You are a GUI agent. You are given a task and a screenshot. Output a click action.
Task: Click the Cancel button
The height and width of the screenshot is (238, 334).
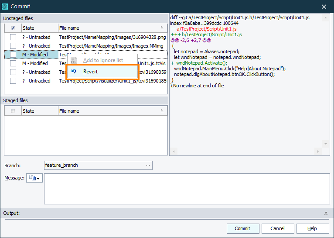[x=277, y=228]
